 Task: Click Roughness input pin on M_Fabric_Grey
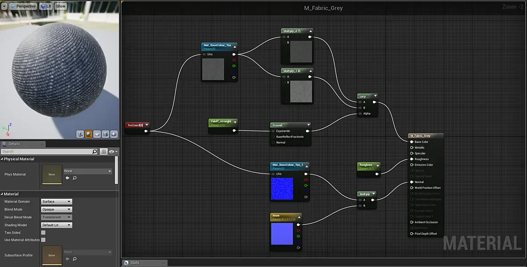[412, 159]
